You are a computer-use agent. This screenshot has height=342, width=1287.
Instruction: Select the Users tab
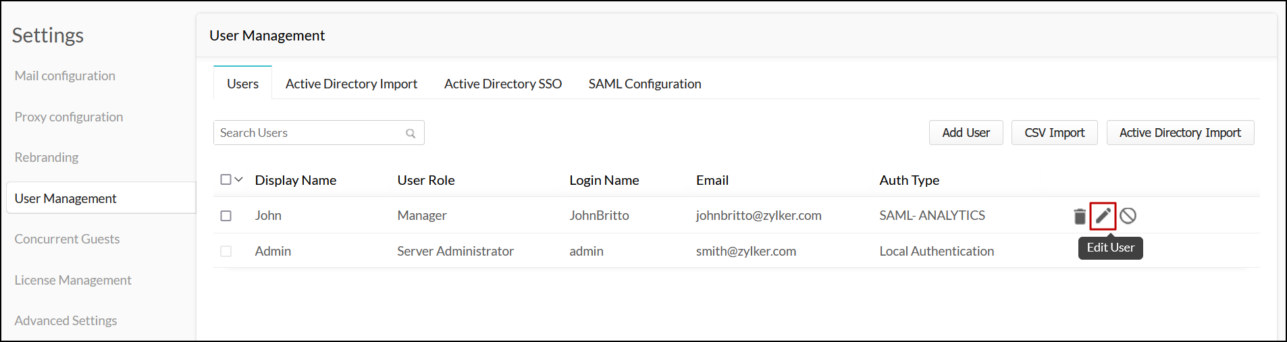[x=242, y=84]
